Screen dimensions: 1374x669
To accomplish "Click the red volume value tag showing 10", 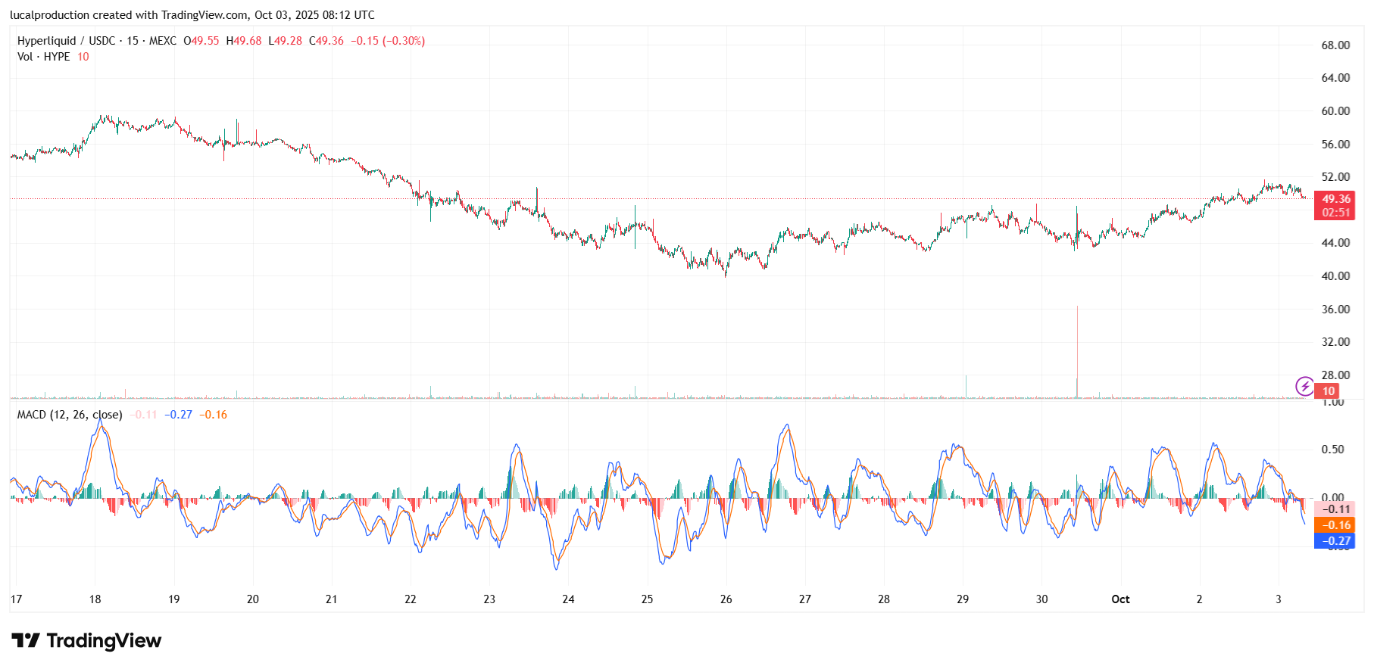I will [1328, 391].
